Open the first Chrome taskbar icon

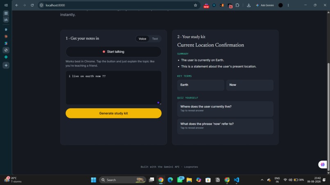[161, 180]
